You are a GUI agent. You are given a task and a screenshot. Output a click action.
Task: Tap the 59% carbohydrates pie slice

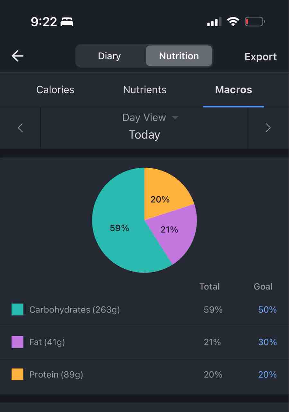(x=119, y=228)
